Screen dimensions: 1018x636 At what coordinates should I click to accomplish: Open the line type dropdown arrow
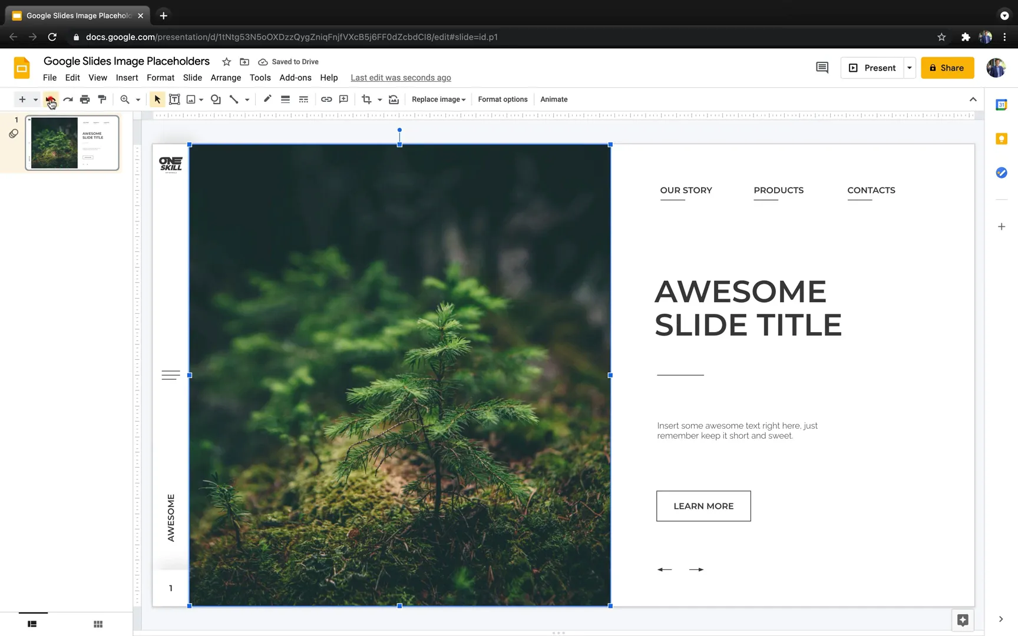click(247, 100)
